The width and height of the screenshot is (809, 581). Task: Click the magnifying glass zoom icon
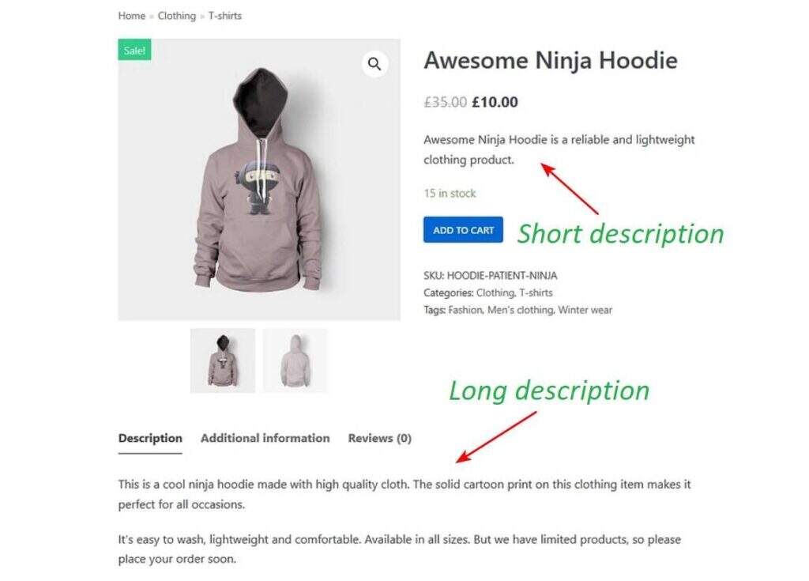pos(374,64)
